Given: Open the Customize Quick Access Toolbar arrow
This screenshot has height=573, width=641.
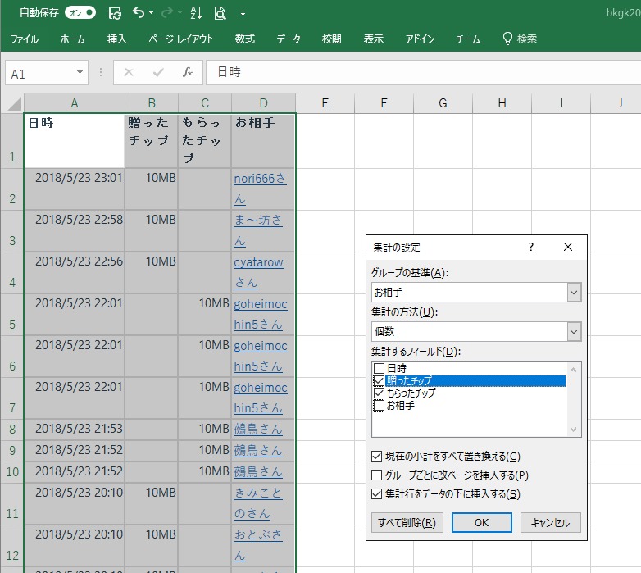Looking at the screenshot, I should click(243, 14).
